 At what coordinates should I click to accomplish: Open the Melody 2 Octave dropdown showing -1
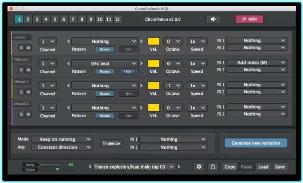(x=173, y=85)
